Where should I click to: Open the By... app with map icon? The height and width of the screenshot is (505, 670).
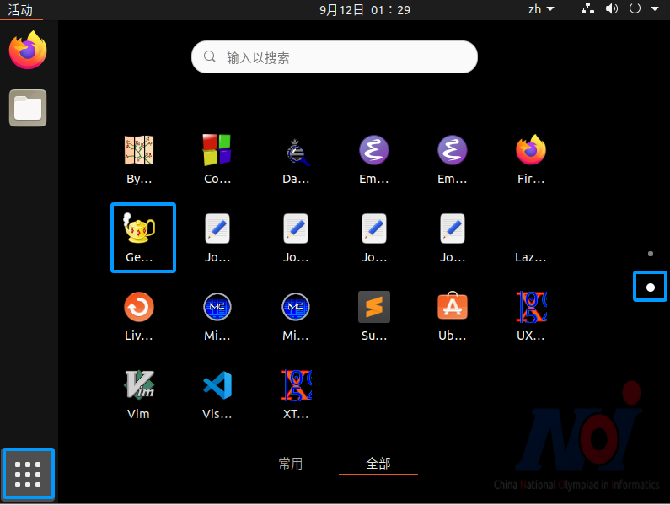pos(139,158)
